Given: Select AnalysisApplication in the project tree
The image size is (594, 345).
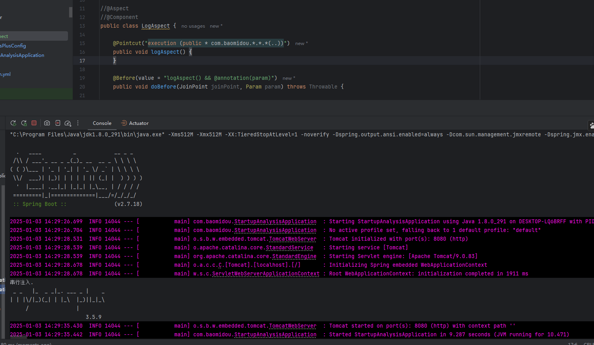Looking at the screenshot, I should pos(22,55).
